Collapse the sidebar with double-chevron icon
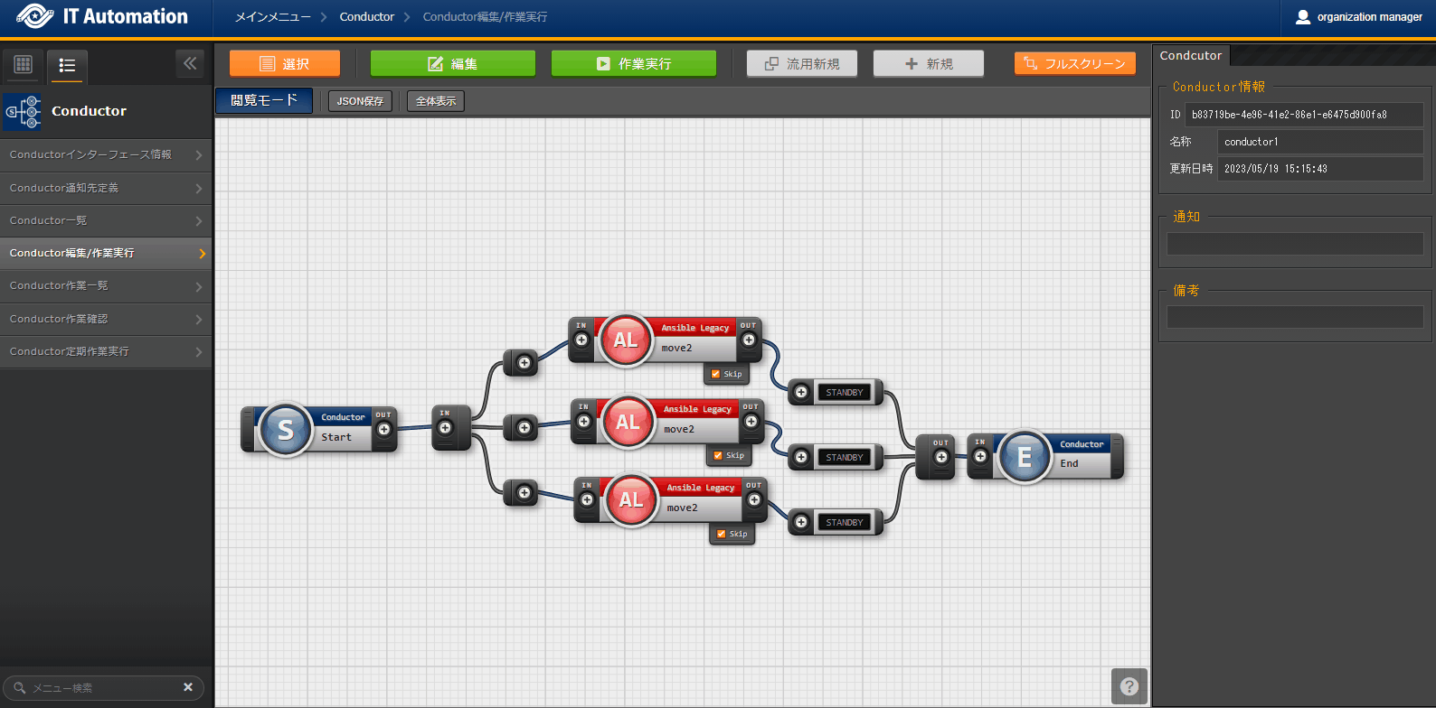 click(x=190, y=63)
